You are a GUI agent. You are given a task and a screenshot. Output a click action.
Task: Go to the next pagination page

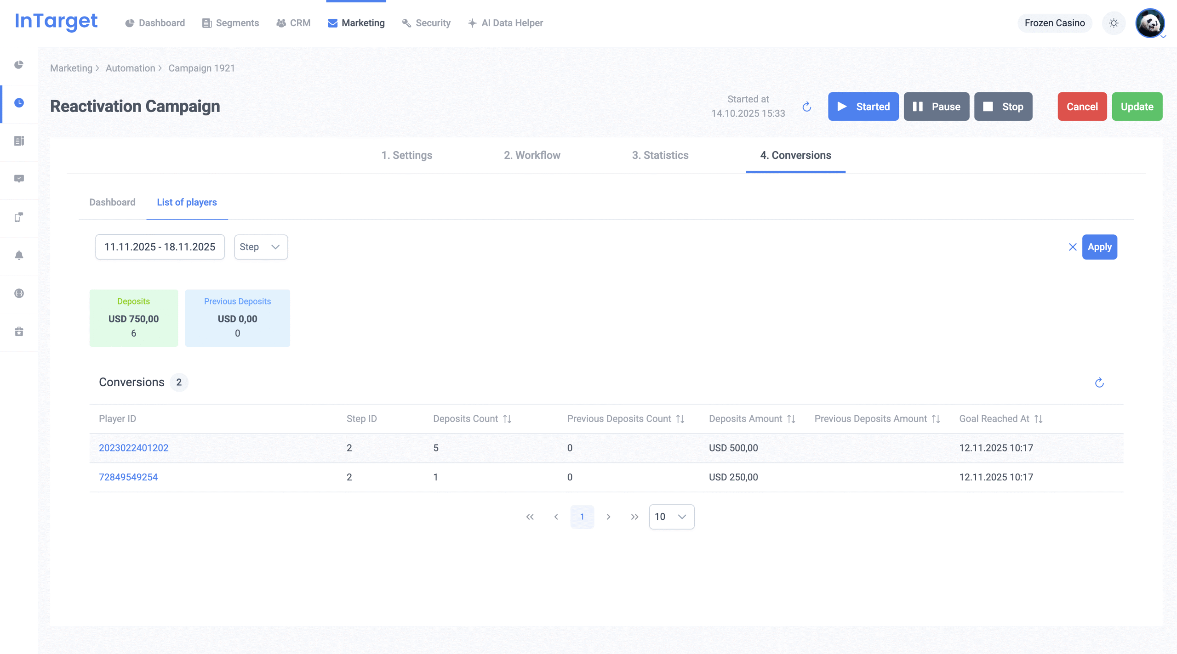(x=608, y=517)
